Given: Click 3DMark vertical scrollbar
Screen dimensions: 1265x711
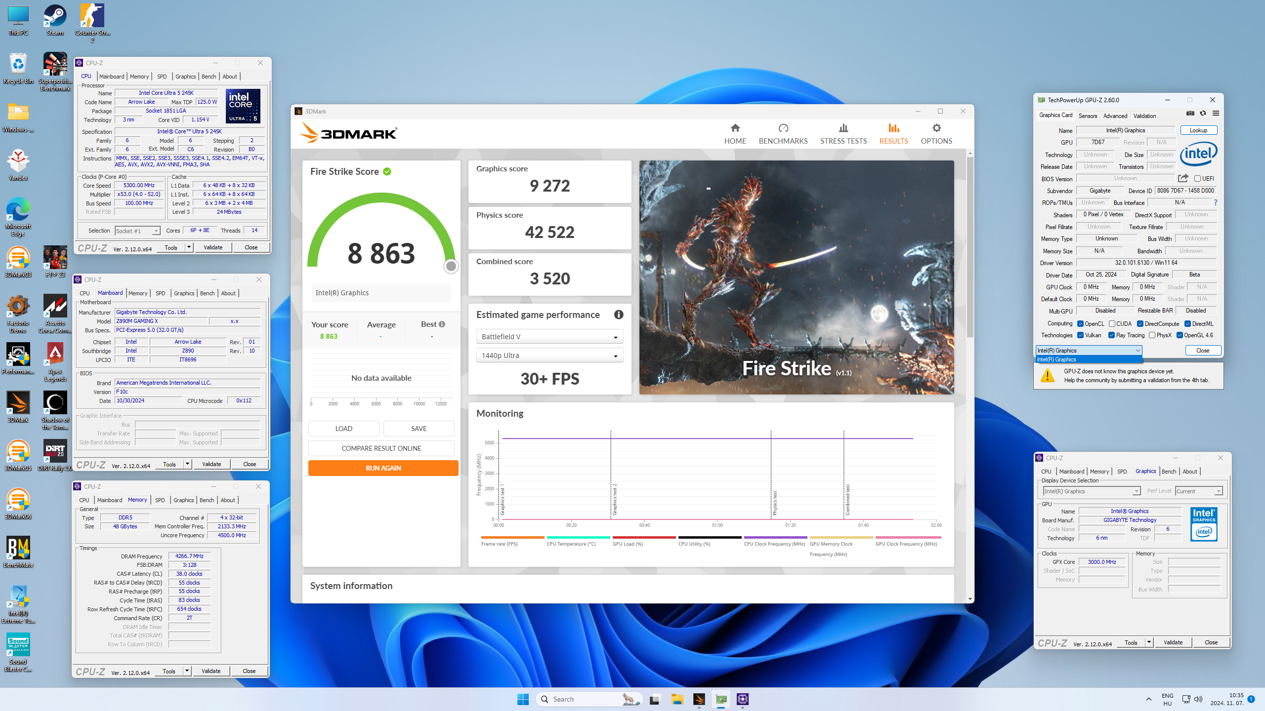Looking at the screenshot, I should click(970, 247).
